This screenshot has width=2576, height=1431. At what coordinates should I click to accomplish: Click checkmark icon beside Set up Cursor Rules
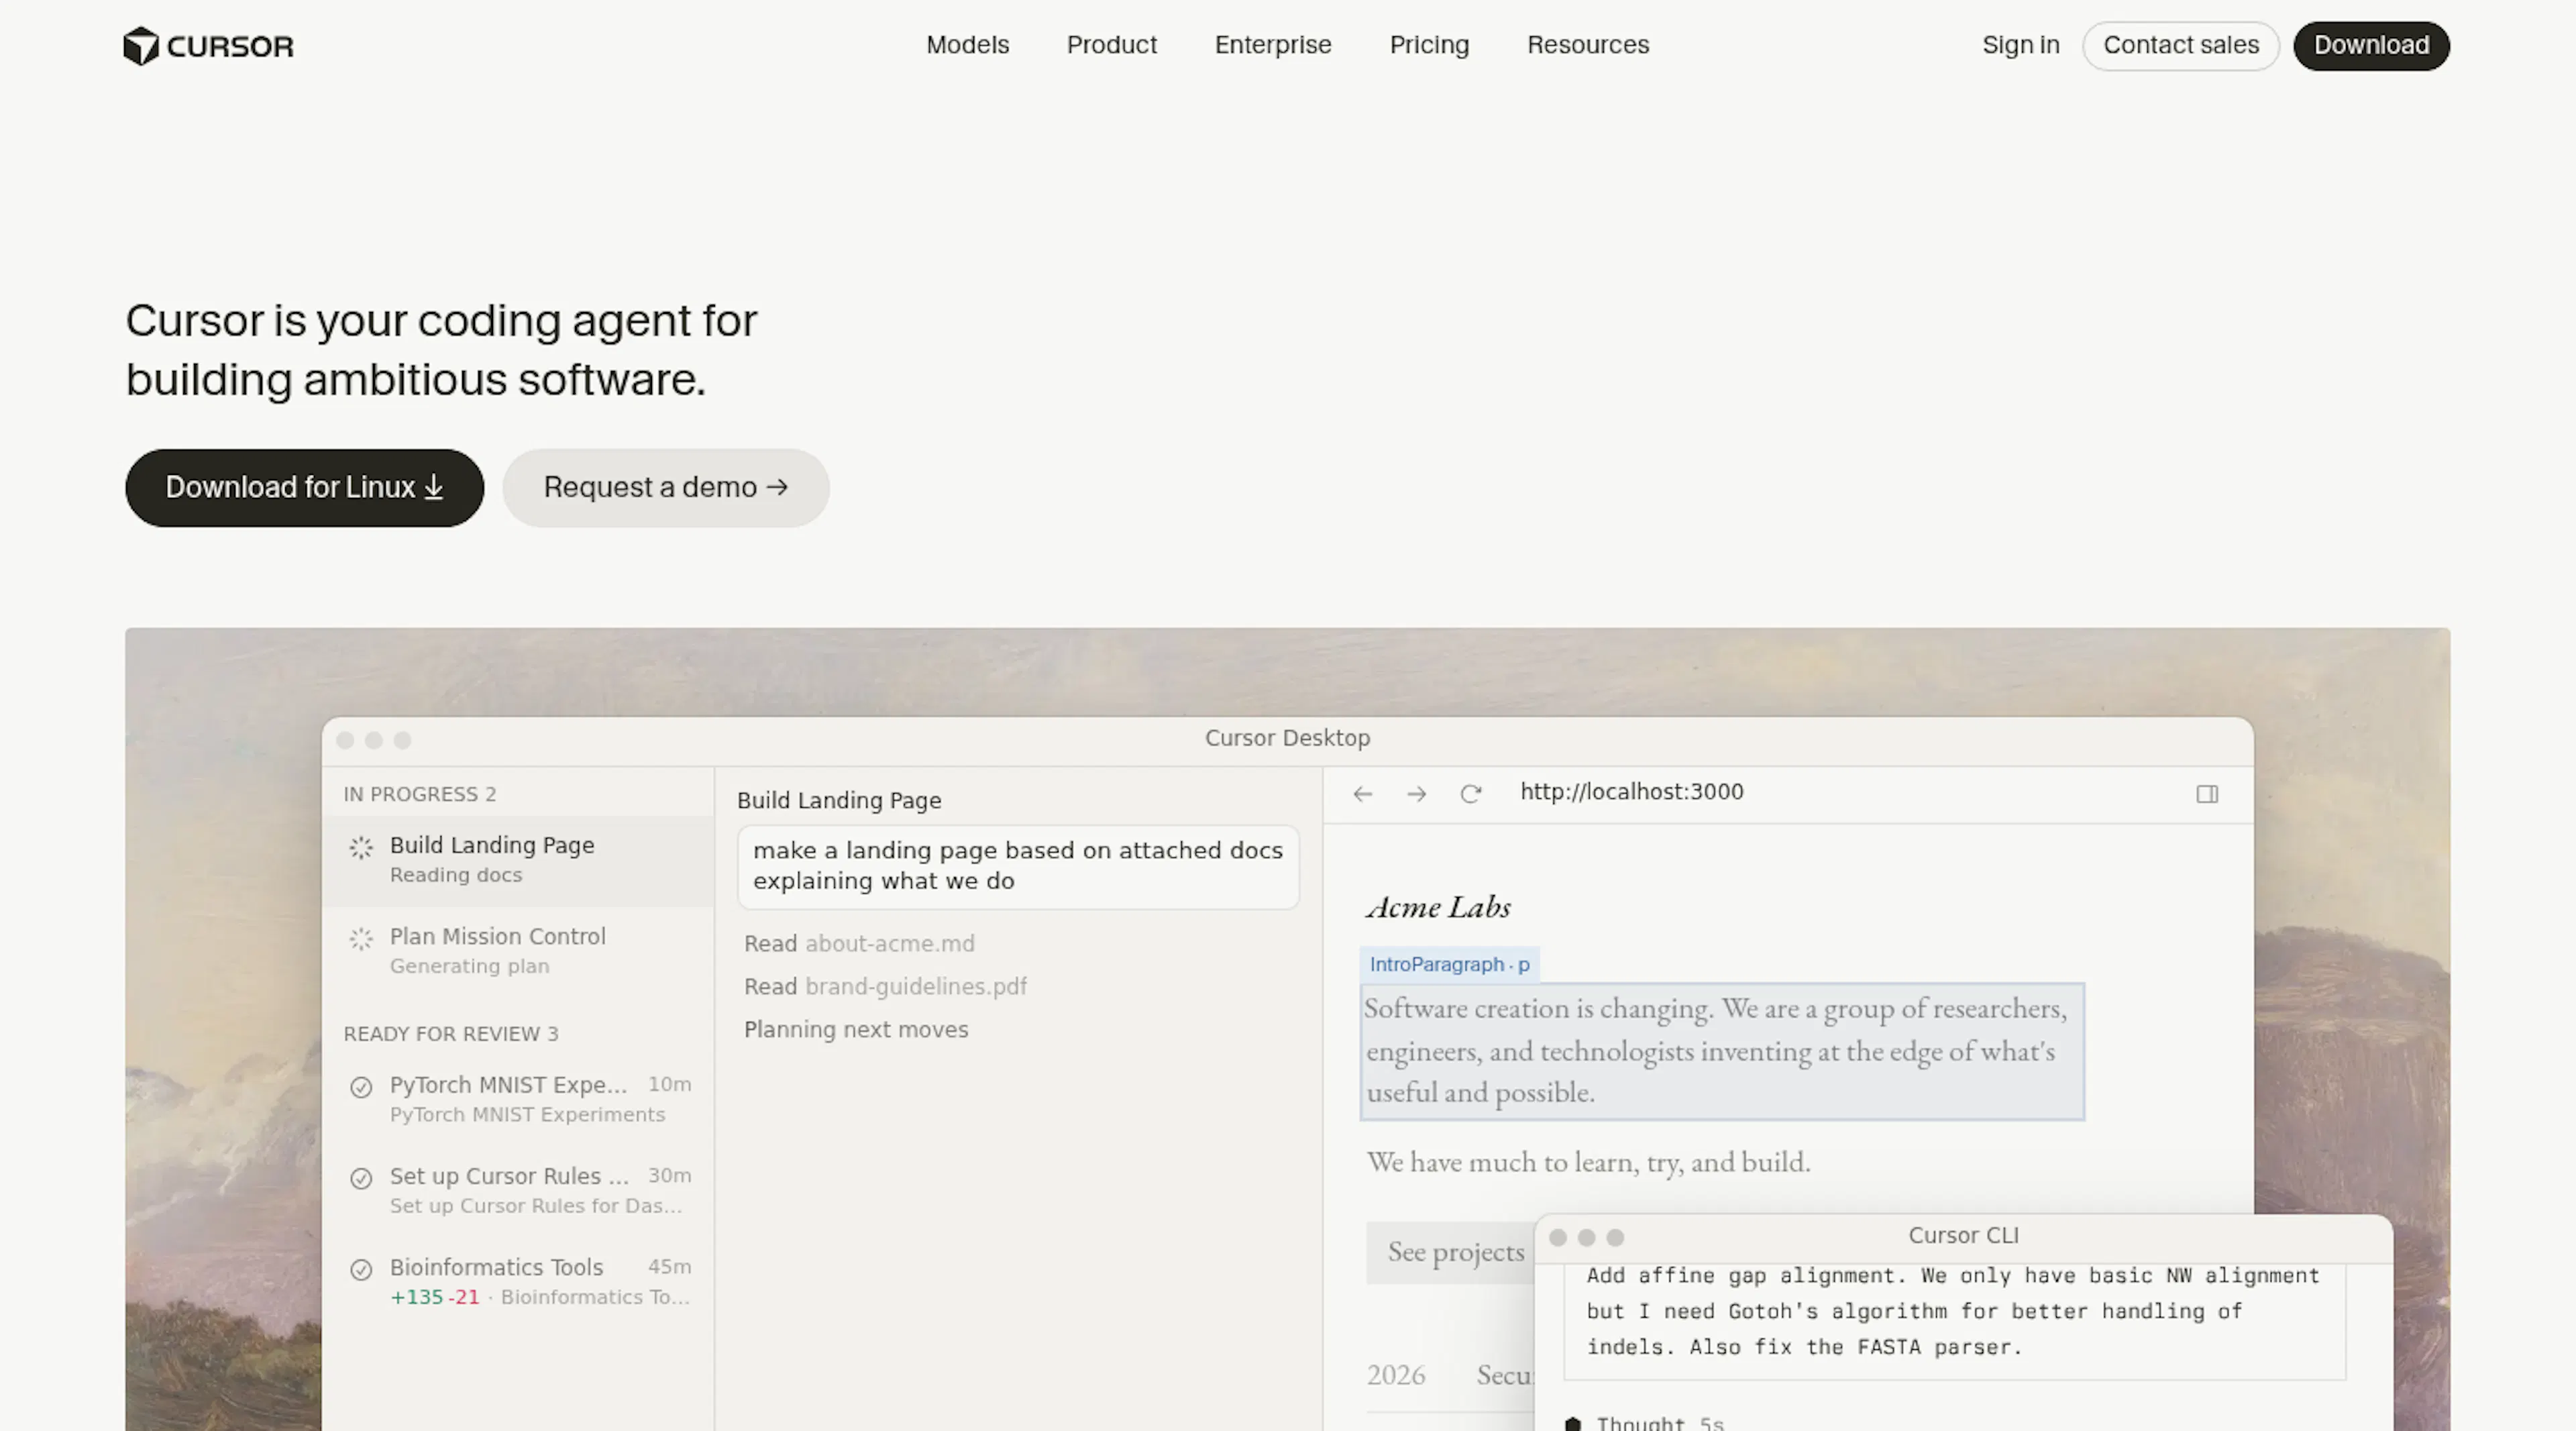point(361,1178)
